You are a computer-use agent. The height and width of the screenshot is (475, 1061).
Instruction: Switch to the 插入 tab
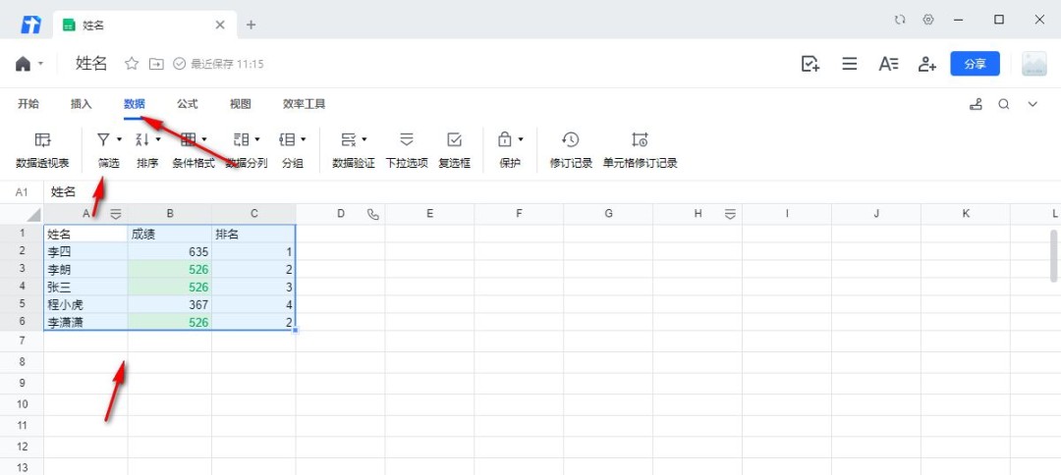pyautogui.click(x=82, y=104)
